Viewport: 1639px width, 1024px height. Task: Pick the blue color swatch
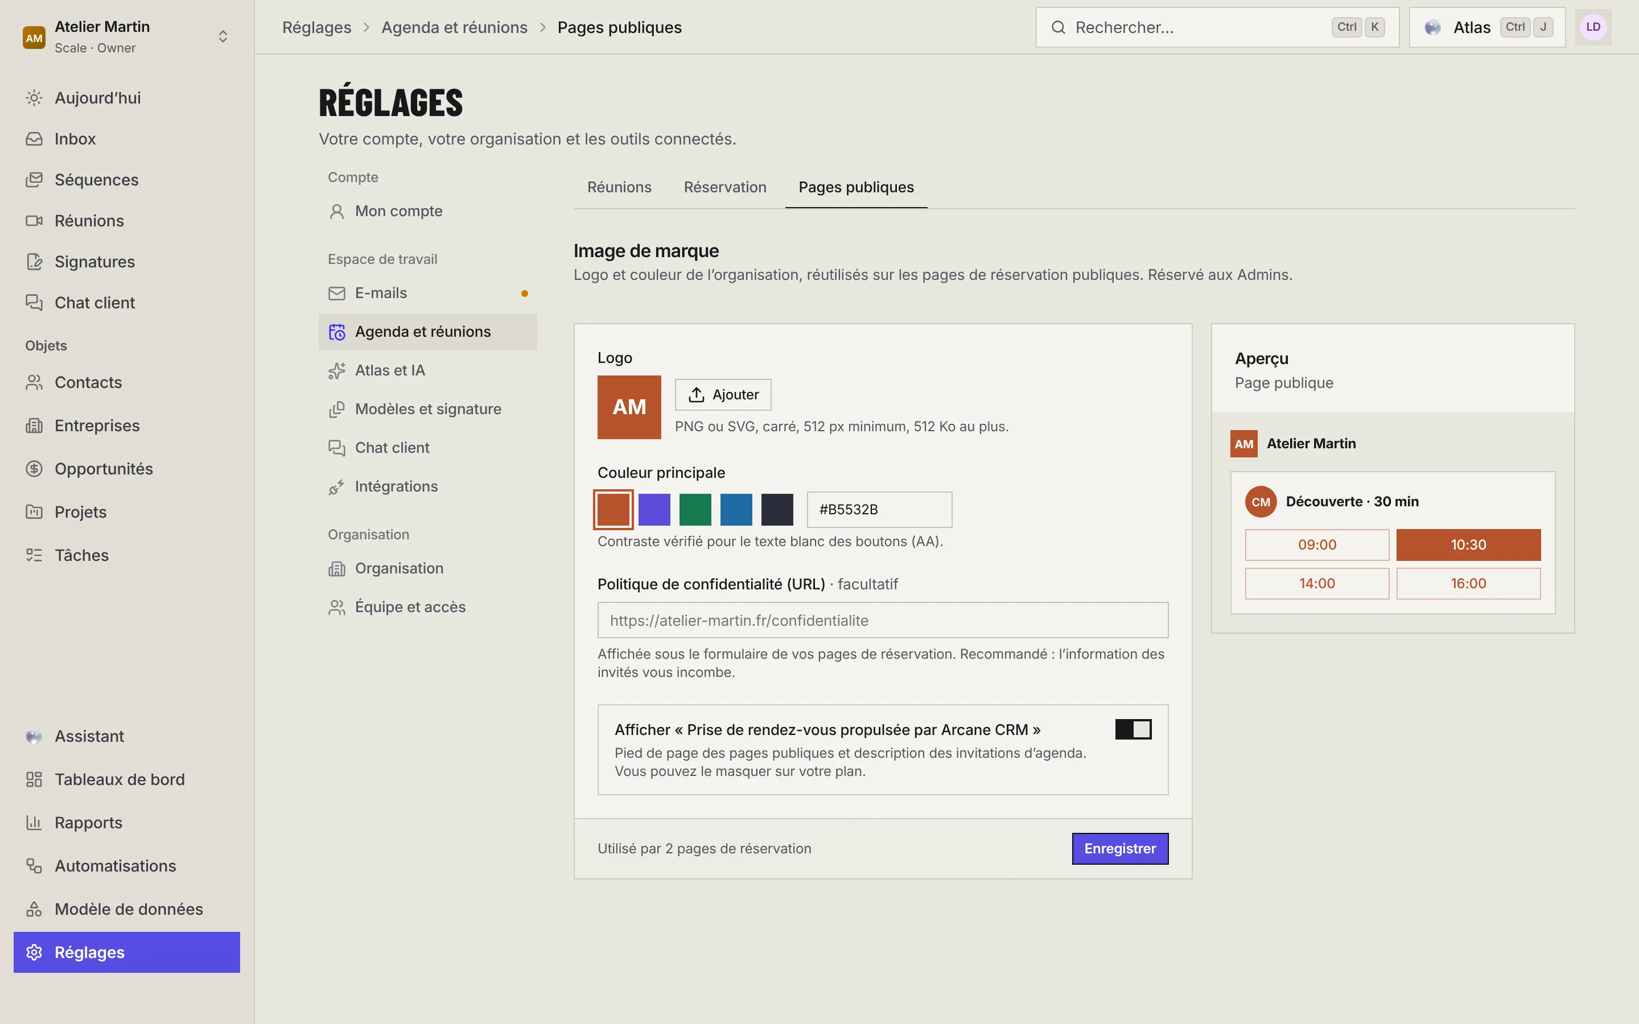(735, 509)
